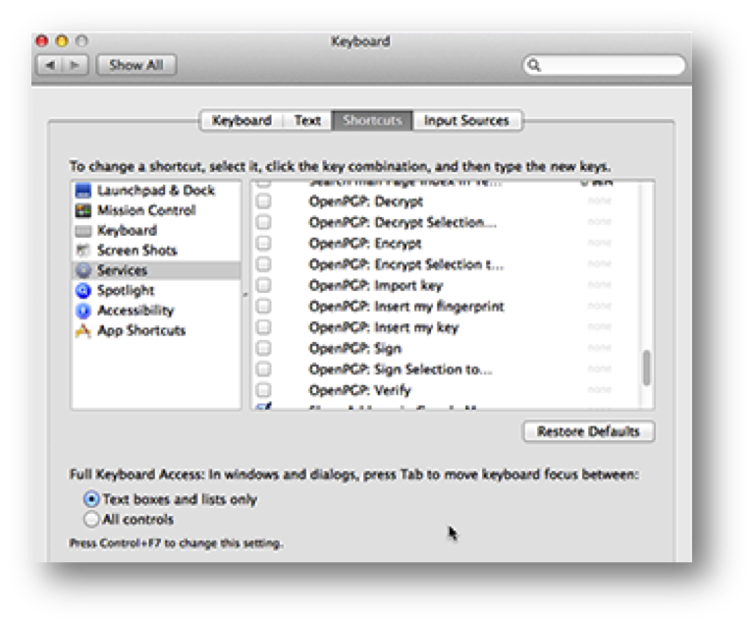Select the OpenPGP: Decrypt row label

[x=365, y=201]
